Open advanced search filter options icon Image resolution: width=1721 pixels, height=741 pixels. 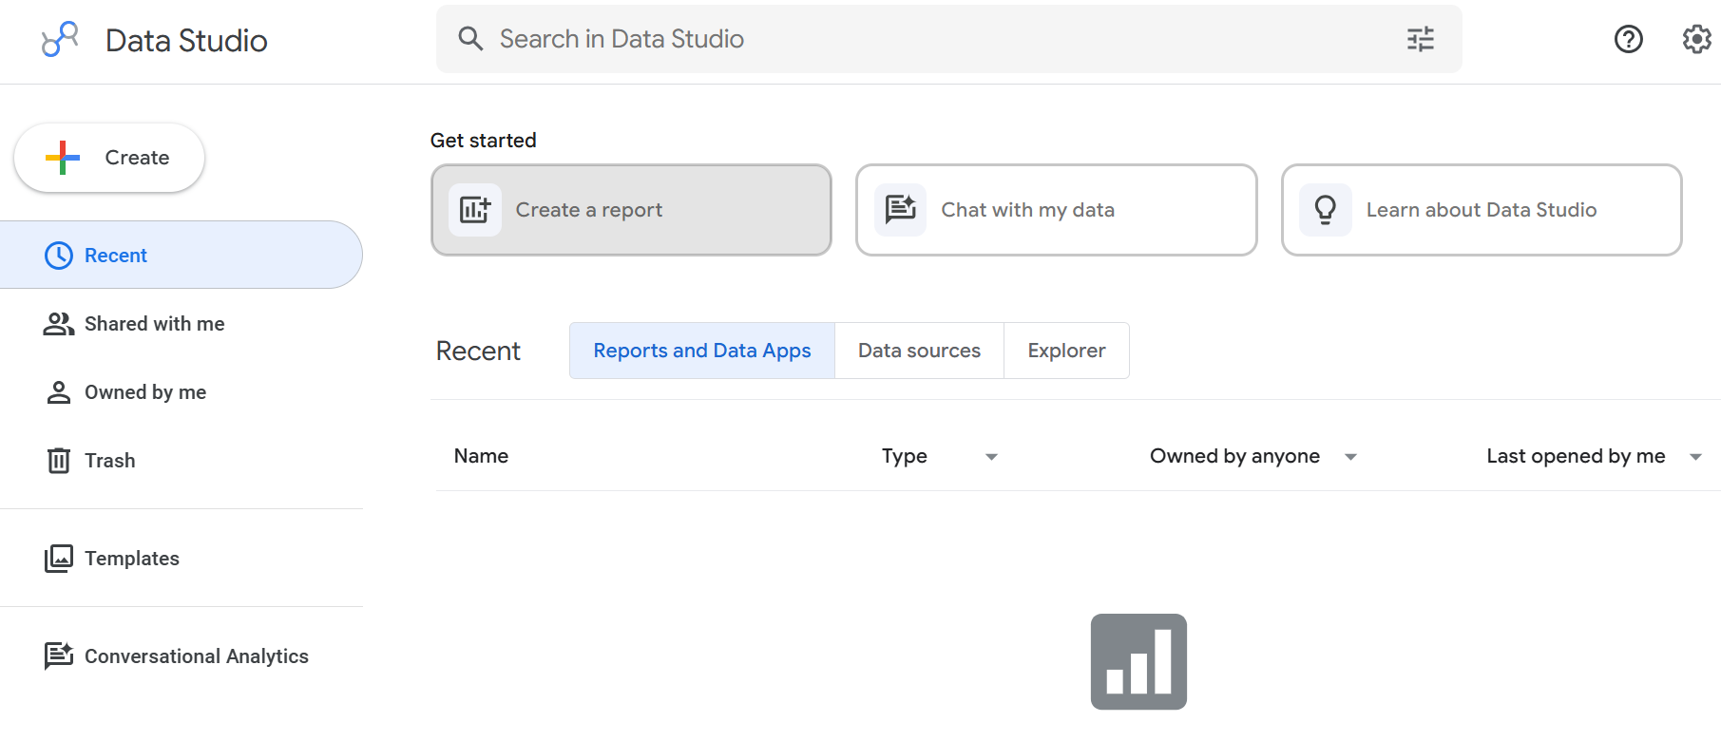pyautogui.click(x=1420, y=39)
